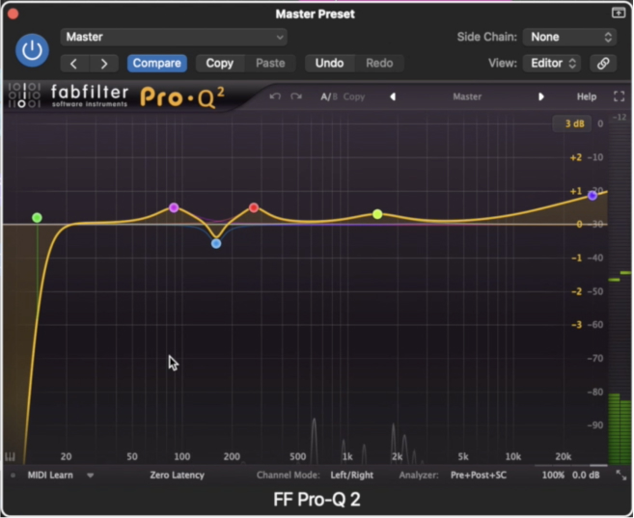The height and width of the screenshot is (518, 634).
Task: Go to previous preset with left triangle
Action: pos(392,96)
